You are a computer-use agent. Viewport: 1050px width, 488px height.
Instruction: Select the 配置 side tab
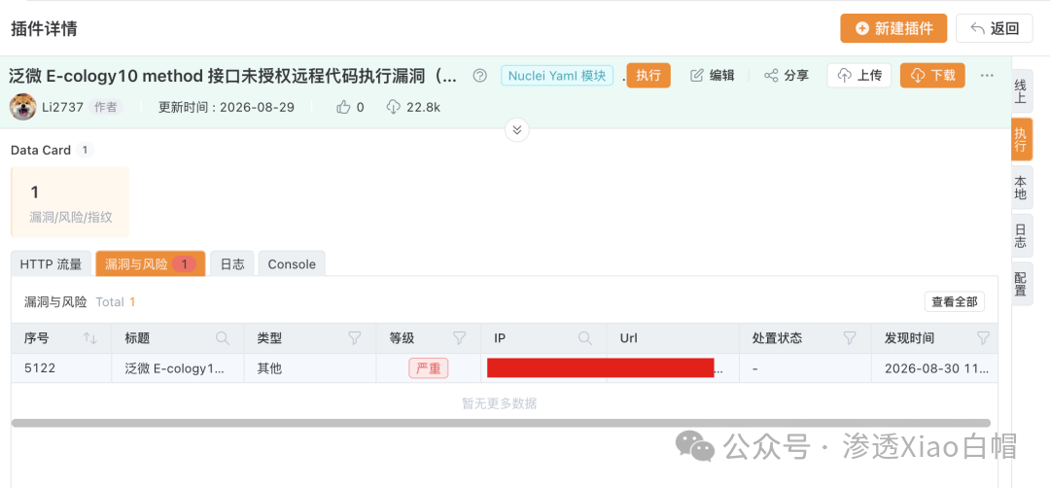1021,284
